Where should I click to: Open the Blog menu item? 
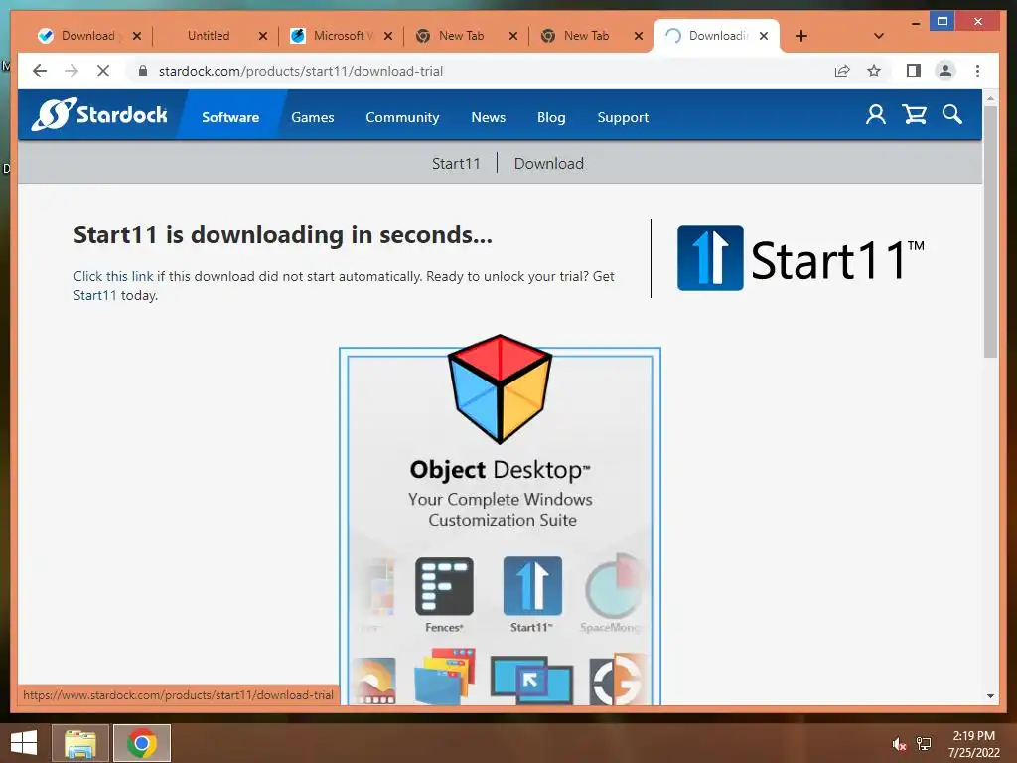[551, 117]
